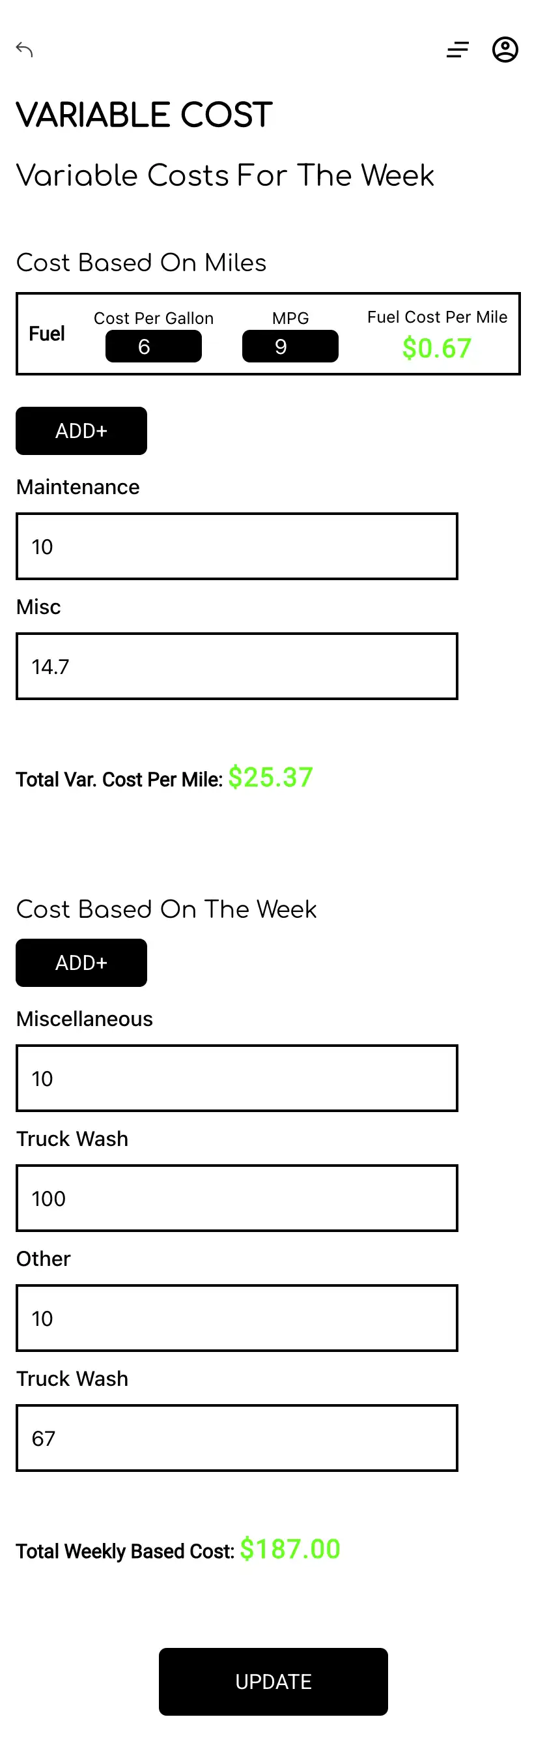Click the Fuel row label
The image size is (547, 1747).
47,334
